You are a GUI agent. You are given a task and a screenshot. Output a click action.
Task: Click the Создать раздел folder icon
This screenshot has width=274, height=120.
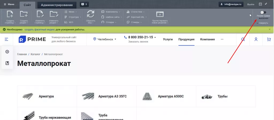point(24,14)
